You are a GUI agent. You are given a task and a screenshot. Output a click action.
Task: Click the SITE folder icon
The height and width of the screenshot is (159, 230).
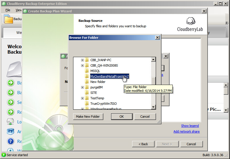click(87, 93)
